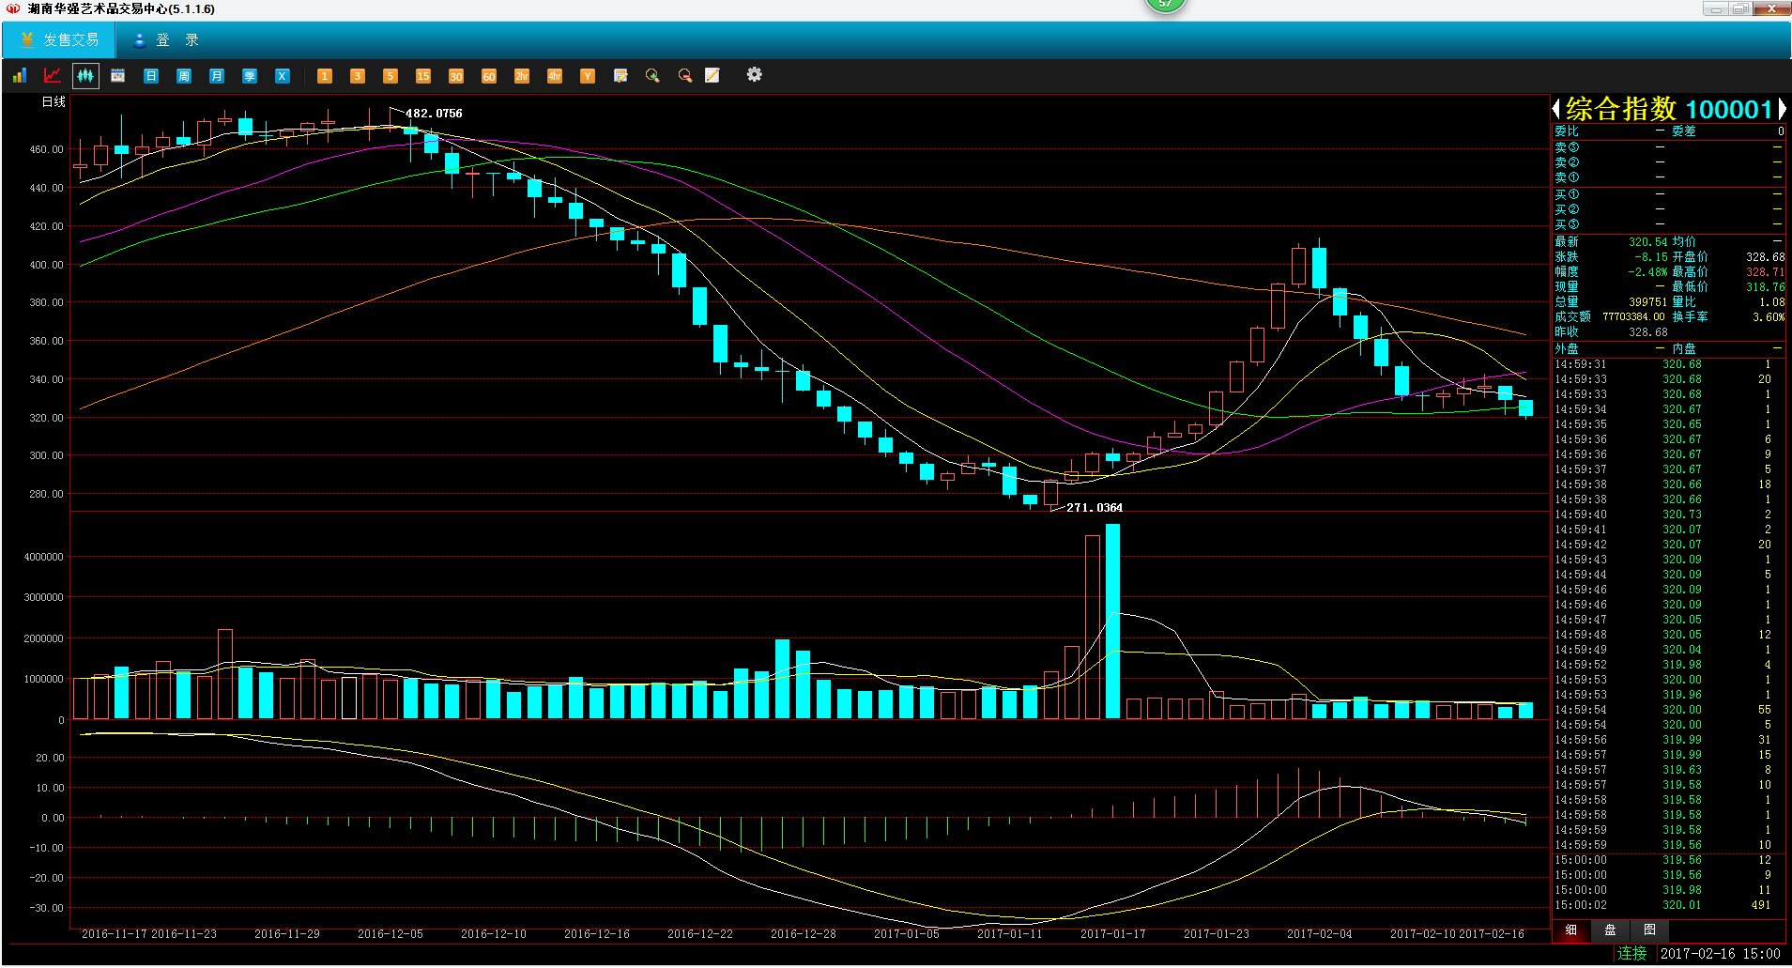The height and width of the screenshot is (968, 1792).
Task: Click the 482.0756 high price label
Action: 434,114
